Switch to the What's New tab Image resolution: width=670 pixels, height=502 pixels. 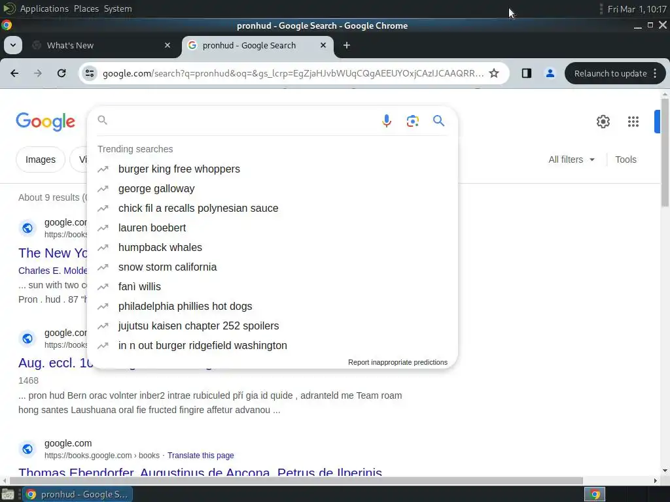101,45
